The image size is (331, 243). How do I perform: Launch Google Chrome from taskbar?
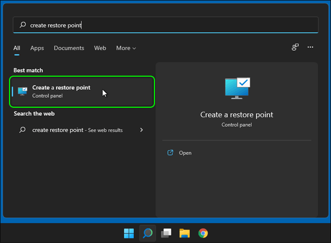203,233
